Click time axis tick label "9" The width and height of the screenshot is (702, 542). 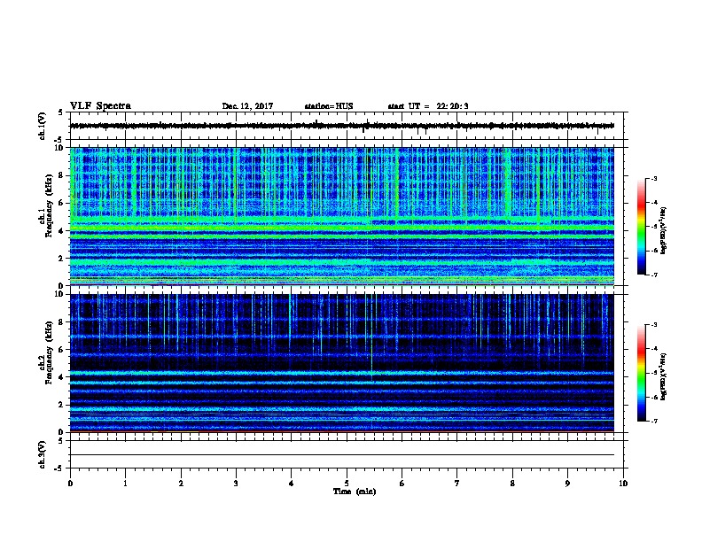pos(567,484)
